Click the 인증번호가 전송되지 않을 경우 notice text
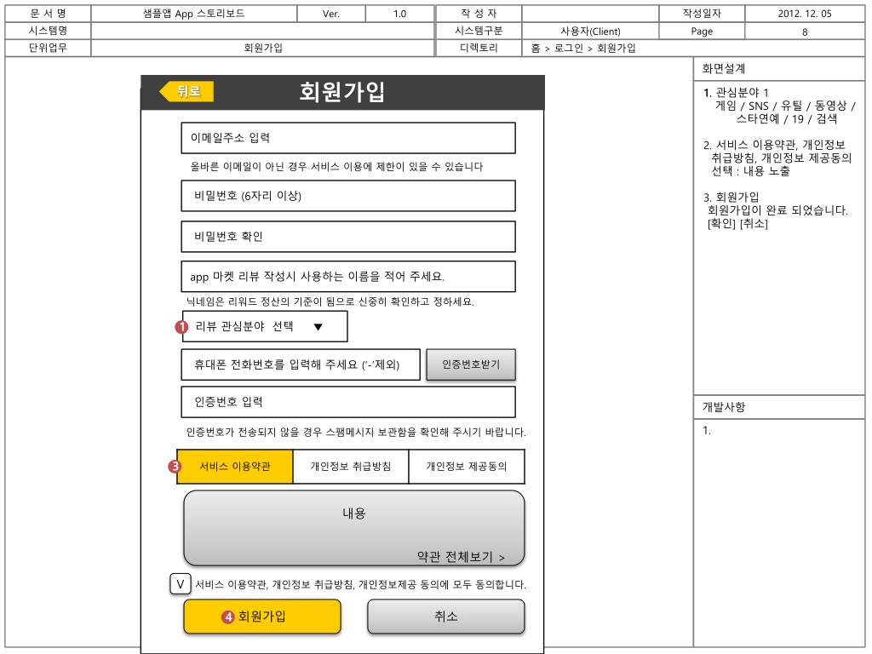The width and height of the screenshot is (872, 654). pos(356,432)
